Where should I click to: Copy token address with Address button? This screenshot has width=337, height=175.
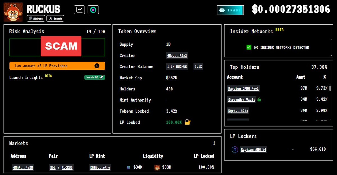[x=36, y=18]
